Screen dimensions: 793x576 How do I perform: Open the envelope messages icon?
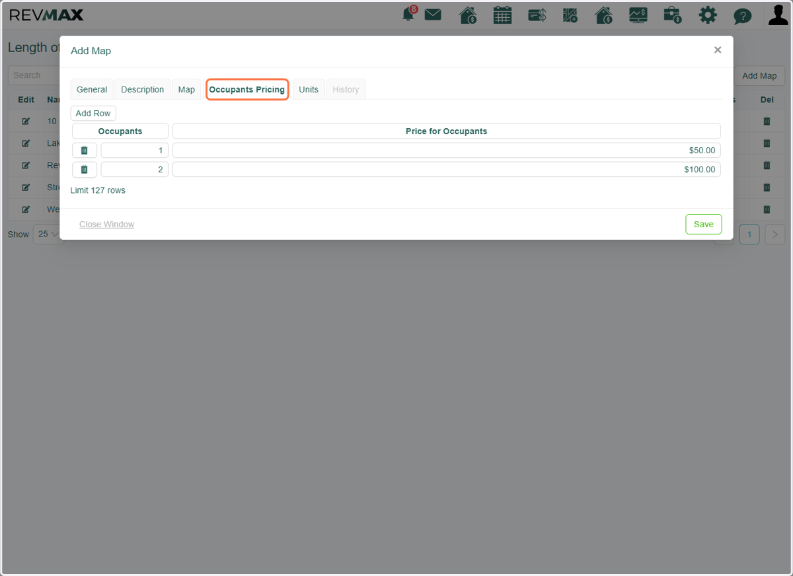(x=433, y=15)
